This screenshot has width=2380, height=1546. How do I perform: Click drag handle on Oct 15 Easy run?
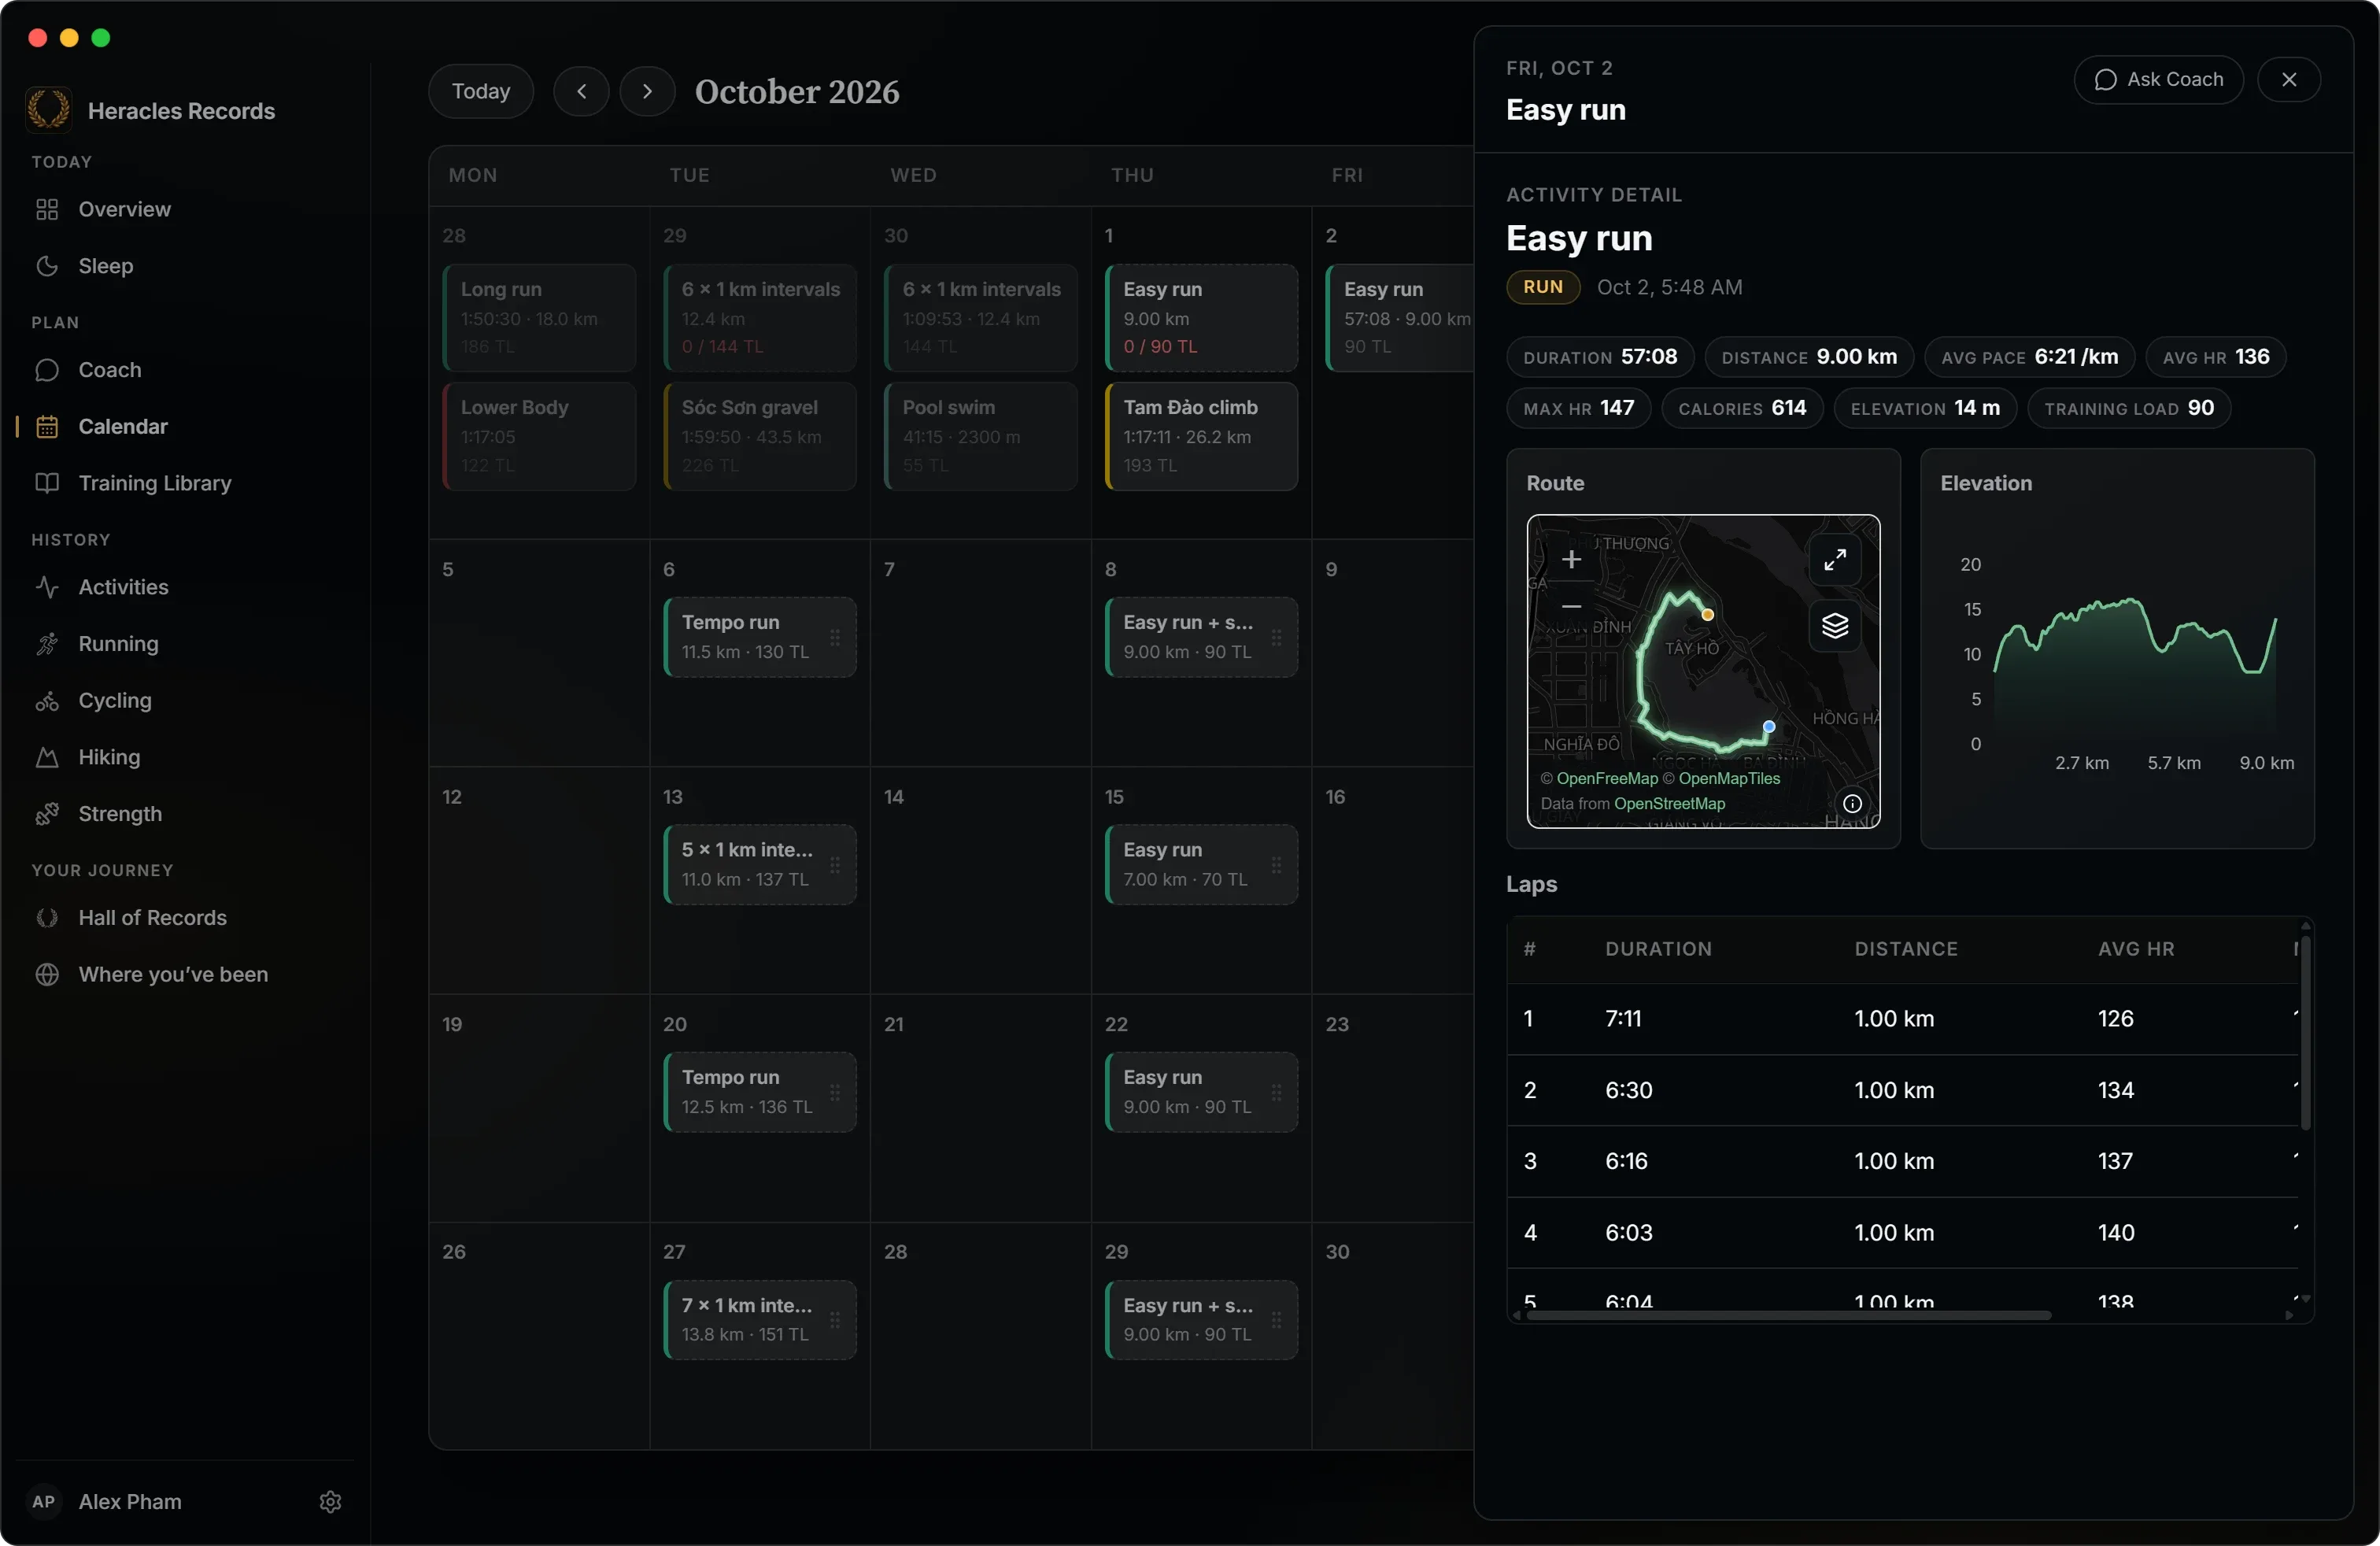point(1276,865)
